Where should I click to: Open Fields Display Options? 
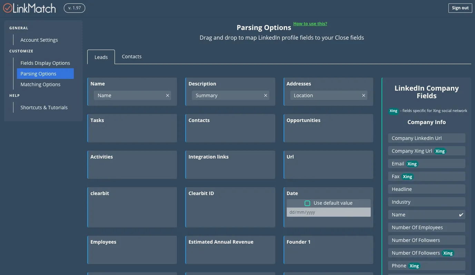[45, 63]
